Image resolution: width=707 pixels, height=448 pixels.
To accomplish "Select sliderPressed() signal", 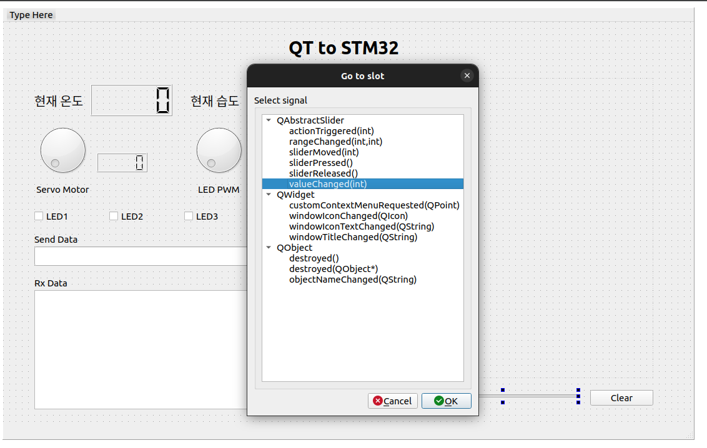I will (x=320, y=163).
